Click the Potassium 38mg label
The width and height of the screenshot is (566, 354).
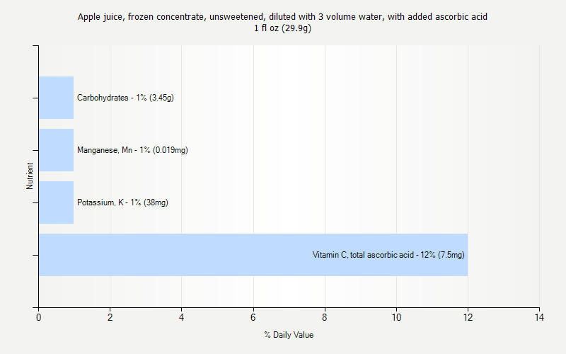point(122,202)
